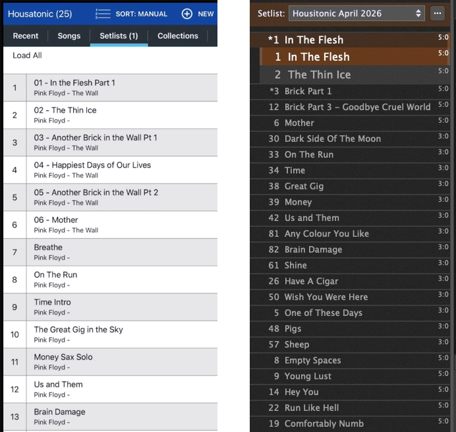456x432 pixels.
Task: Click the sort list icon
Action: [x=103, y=14]
